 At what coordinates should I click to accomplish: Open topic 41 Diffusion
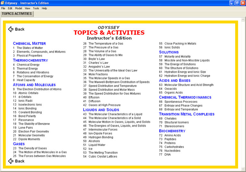pos(92,101)
